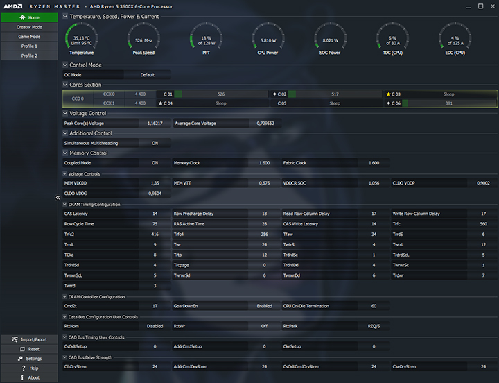This screenshot has width=499, height=383.
Task: Open Profile 1
Action: (29, 46)
